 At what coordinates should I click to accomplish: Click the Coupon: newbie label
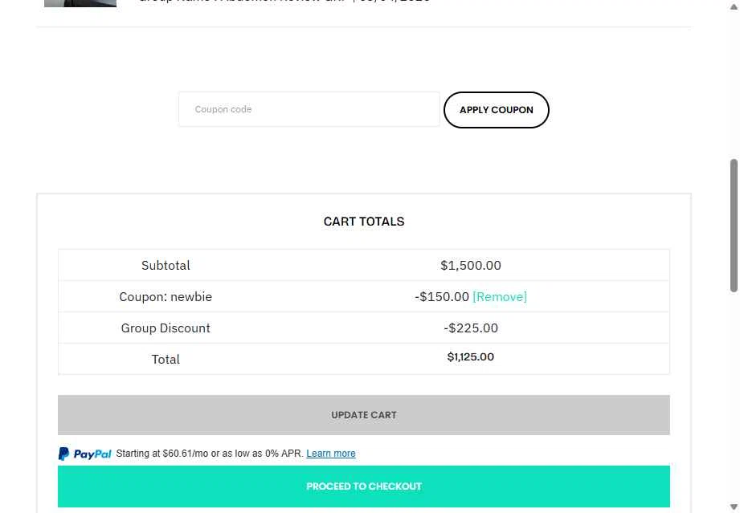166,296
